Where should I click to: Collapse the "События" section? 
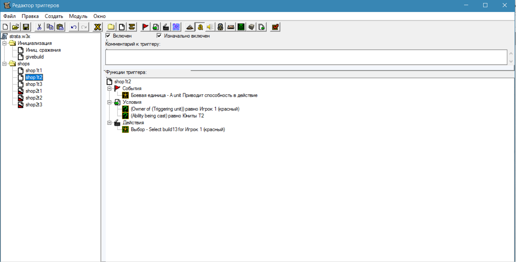(109, 88)
